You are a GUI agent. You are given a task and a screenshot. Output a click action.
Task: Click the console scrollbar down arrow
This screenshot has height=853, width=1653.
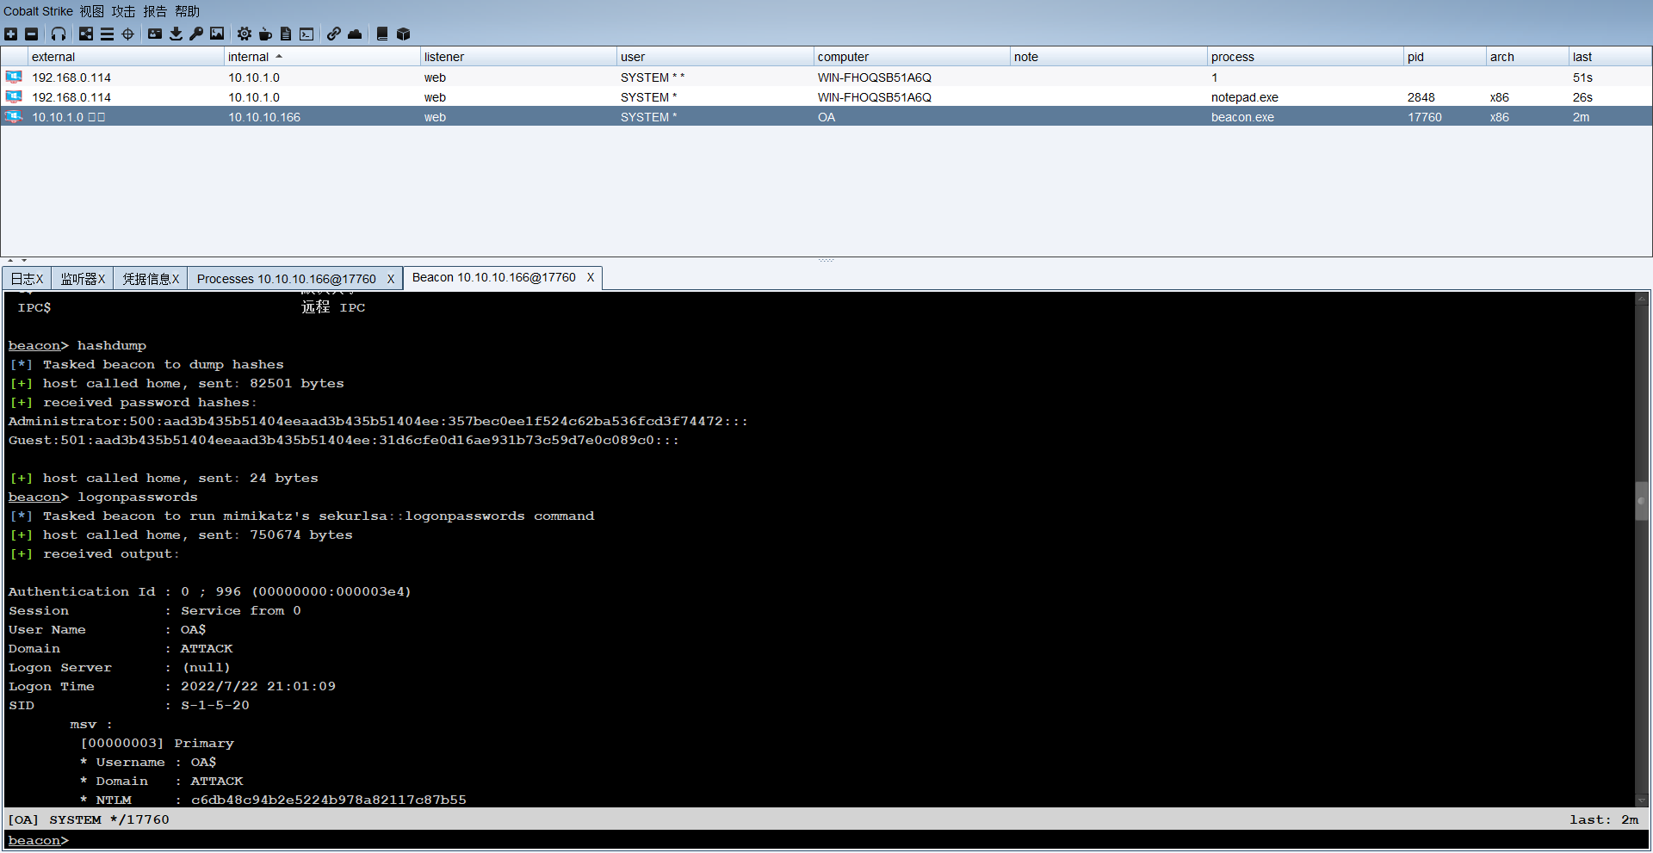point(1642,800)
